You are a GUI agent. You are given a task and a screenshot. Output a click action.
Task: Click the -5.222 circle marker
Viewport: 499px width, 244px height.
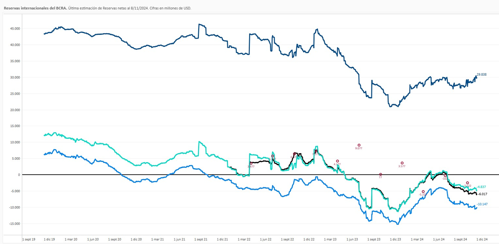pyautogui.click(x=423, y=192)
